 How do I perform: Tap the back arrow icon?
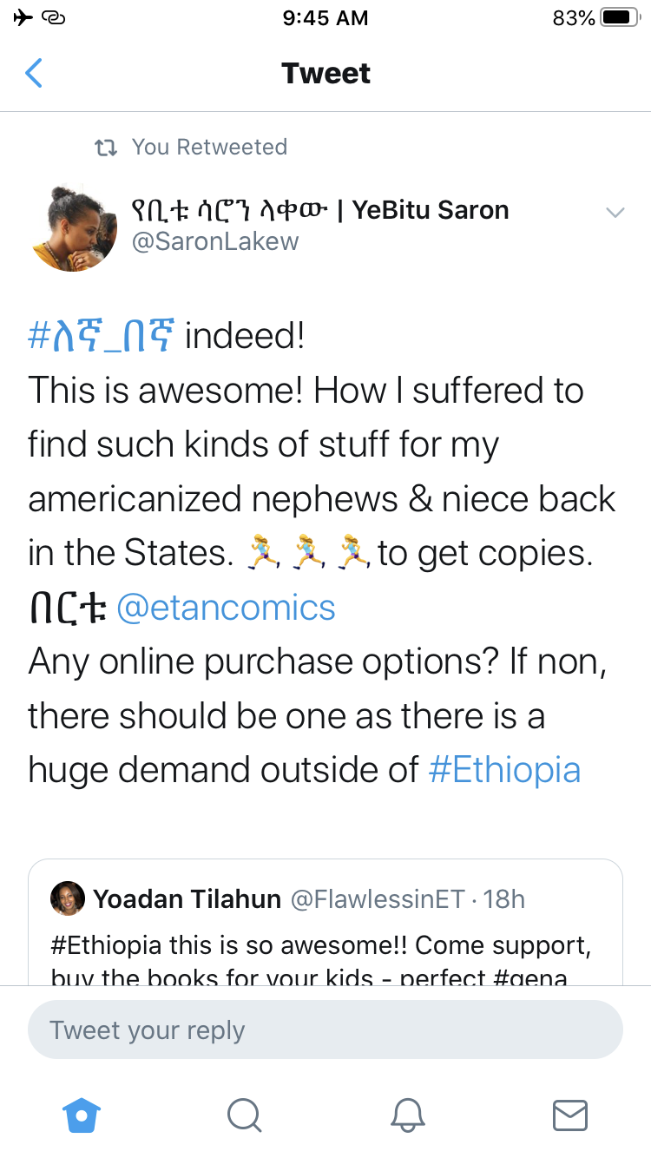point(34,74)
